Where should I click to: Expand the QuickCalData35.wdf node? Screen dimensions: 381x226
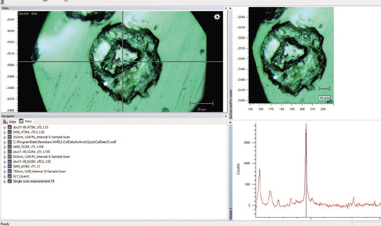tap(5, 142)
